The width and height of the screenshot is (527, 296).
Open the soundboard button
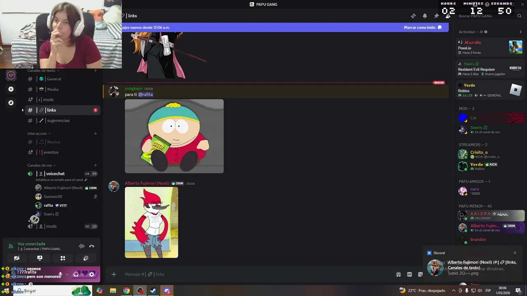86,258
